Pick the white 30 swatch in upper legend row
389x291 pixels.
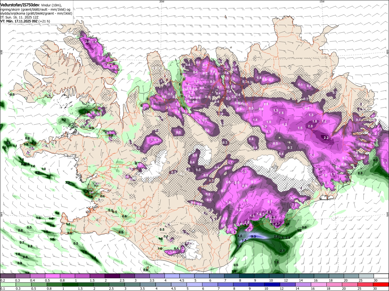point(381,276)
